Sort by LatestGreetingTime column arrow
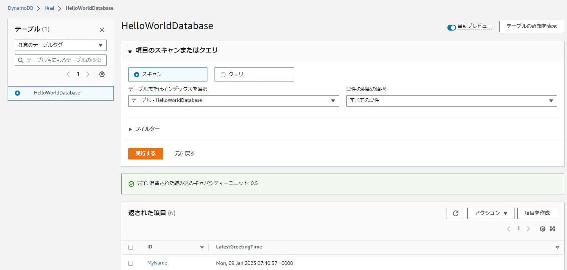 (557, 247)
